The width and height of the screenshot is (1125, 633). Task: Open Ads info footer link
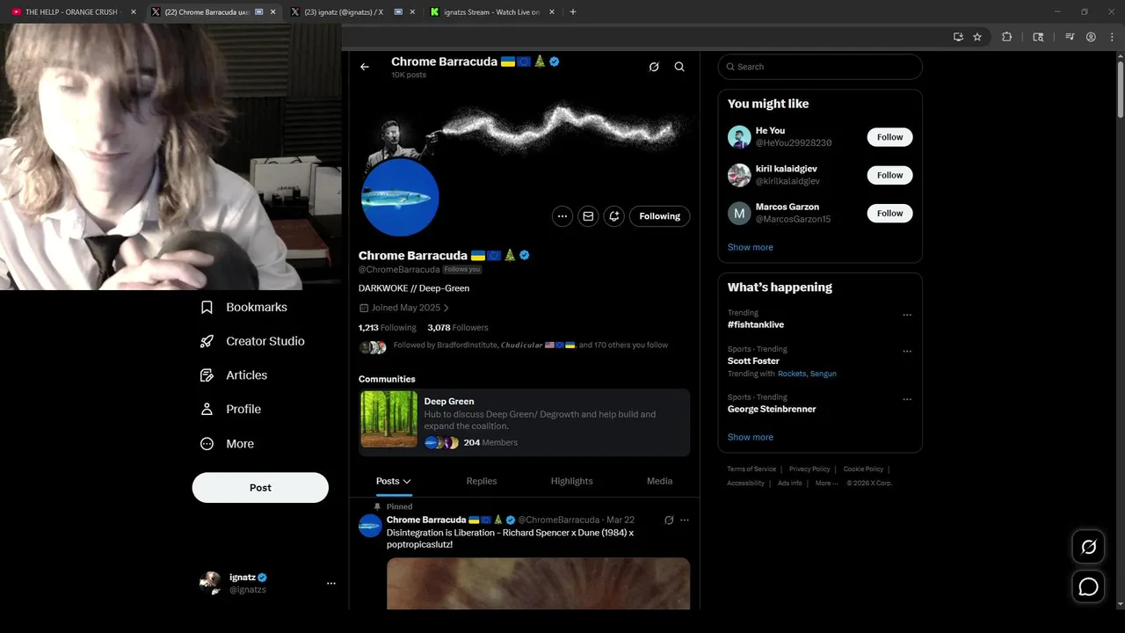pyautogui.click(x=790, y=483)
